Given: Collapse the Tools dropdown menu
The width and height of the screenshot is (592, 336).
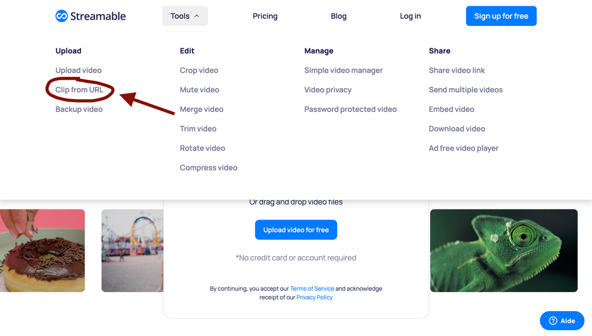Looking at the screenshot, I should pos(185,16).
